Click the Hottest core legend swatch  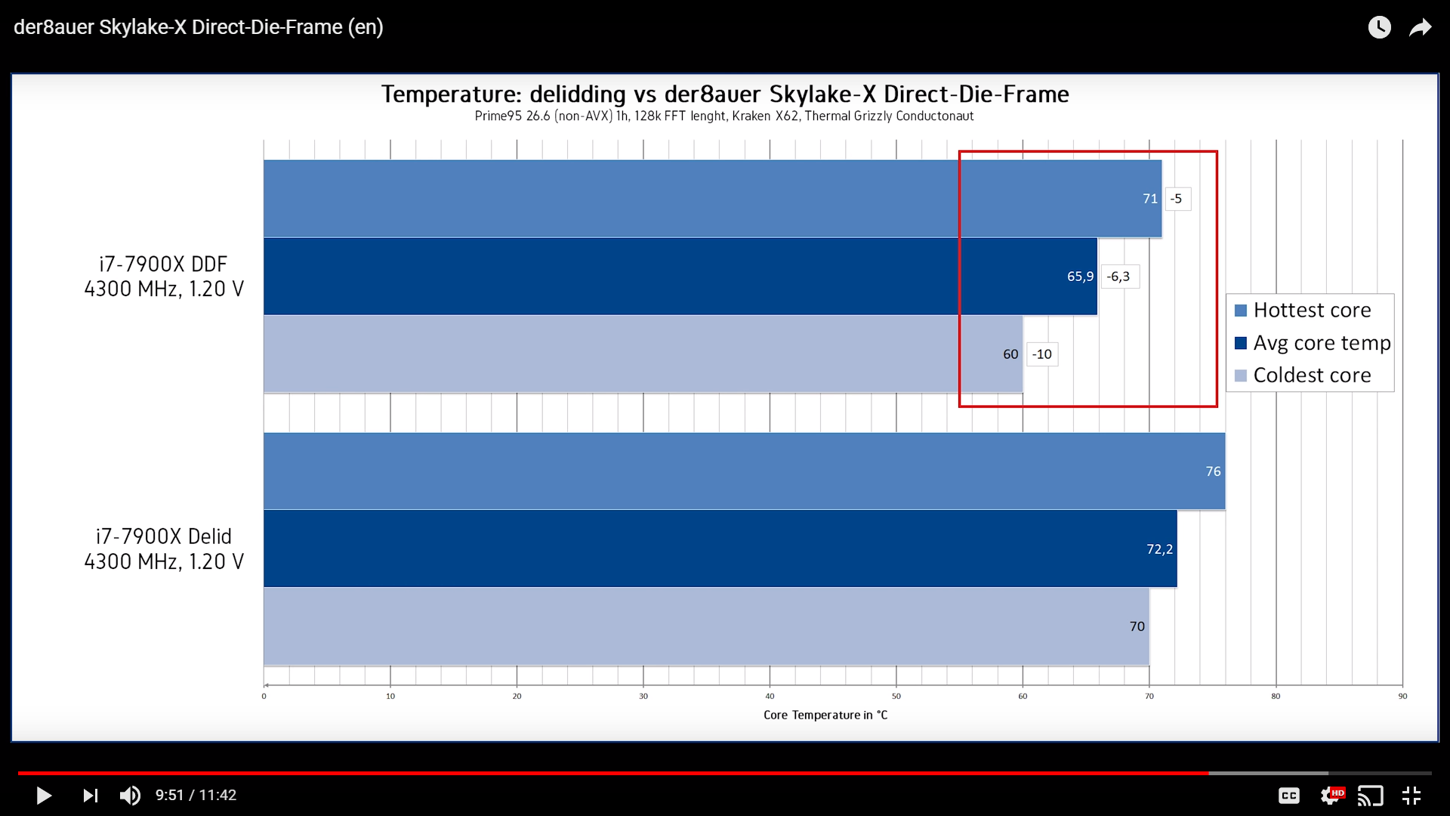(x=1241, y=311)
